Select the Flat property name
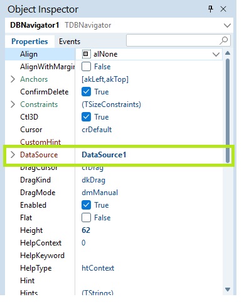 click(26, 218)
